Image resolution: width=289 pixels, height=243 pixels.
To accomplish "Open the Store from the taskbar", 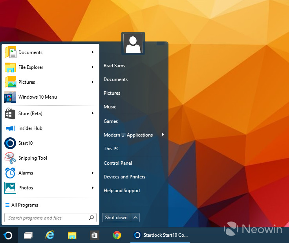I will [x=94, y=235].
